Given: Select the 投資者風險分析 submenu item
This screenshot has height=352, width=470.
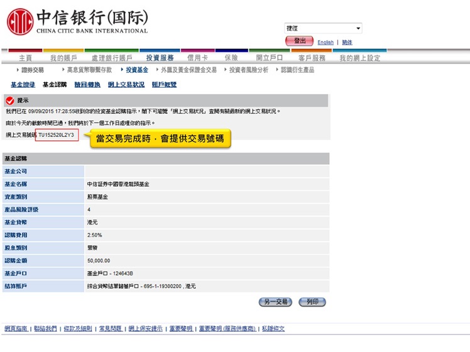Looking at the screenshot, I should click(x=249, y=70).
